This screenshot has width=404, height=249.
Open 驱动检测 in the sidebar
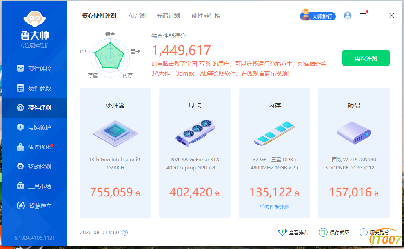coord(35,167)
